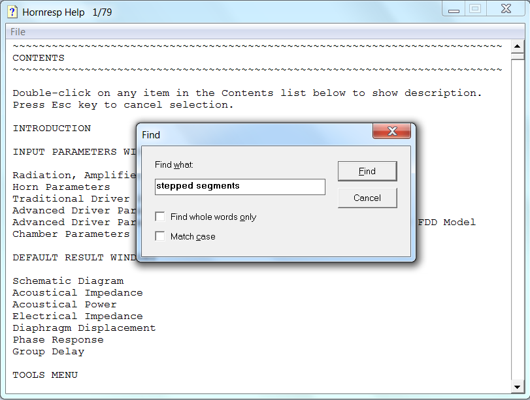Image resolution: width=530 pixels, height=400 pixels.
Task: Click the Electrical Impedance entry
Action: point(78,316)
